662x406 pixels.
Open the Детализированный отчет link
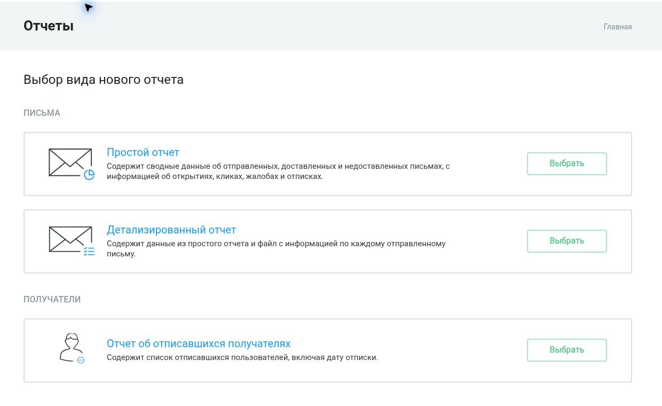(171, 230)
